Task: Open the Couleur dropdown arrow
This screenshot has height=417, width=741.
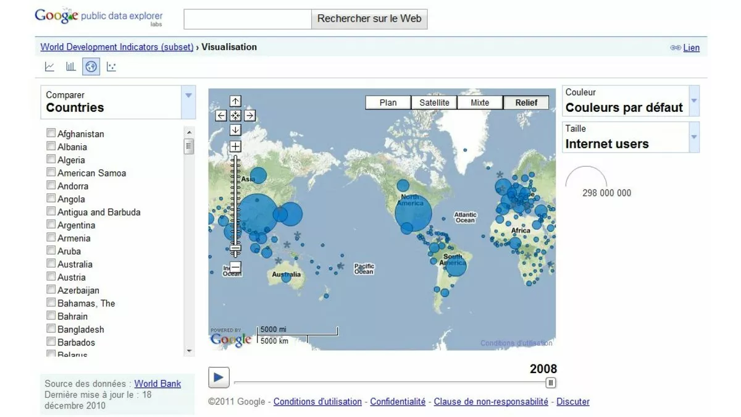Action: [694, 101]
